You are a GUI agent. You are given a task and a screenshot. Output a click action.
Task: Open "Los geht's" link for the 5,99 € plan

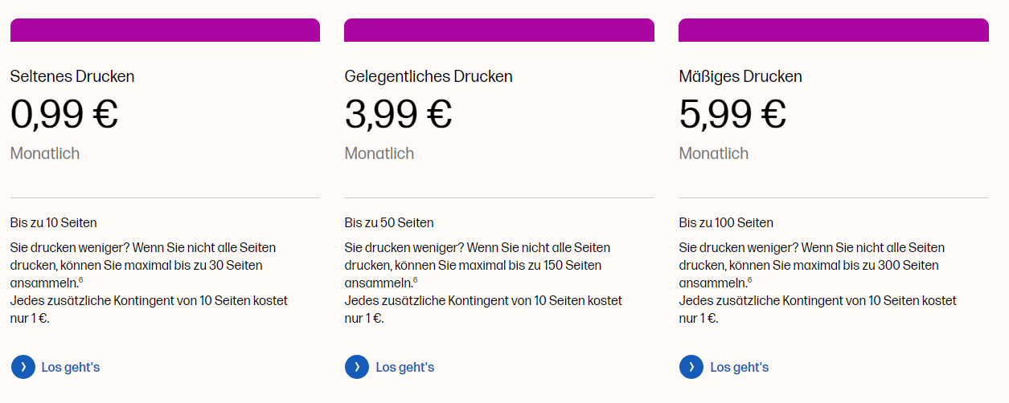(x=740, y=367)
